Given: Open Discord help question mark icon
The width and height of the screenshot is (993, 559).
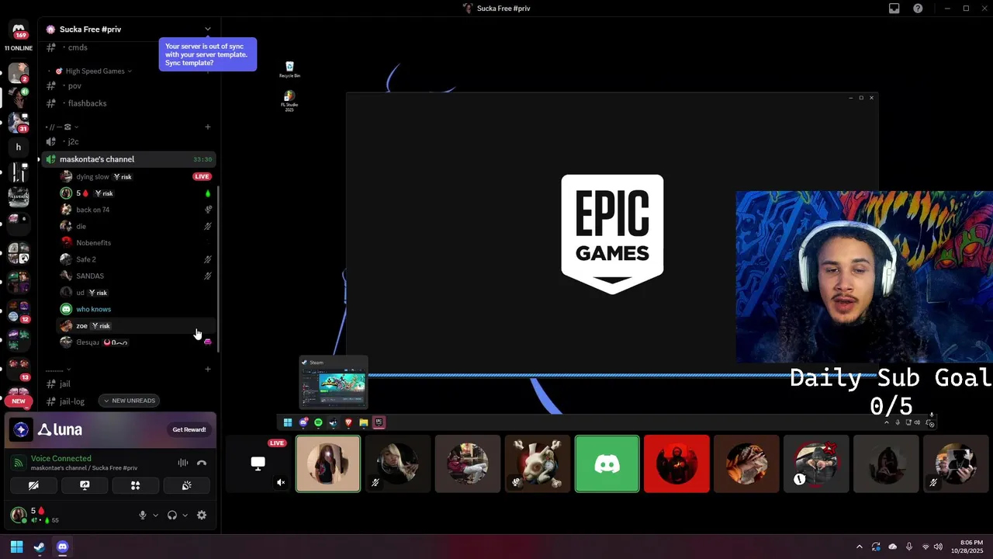Looking at the screenshot, I should (919, 9).
